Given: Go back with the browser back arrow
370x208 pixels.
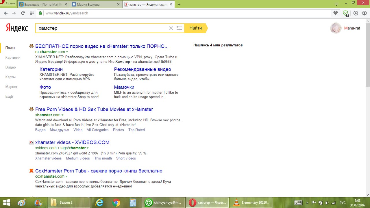Looking at the screenshot, I should (6, 13).
